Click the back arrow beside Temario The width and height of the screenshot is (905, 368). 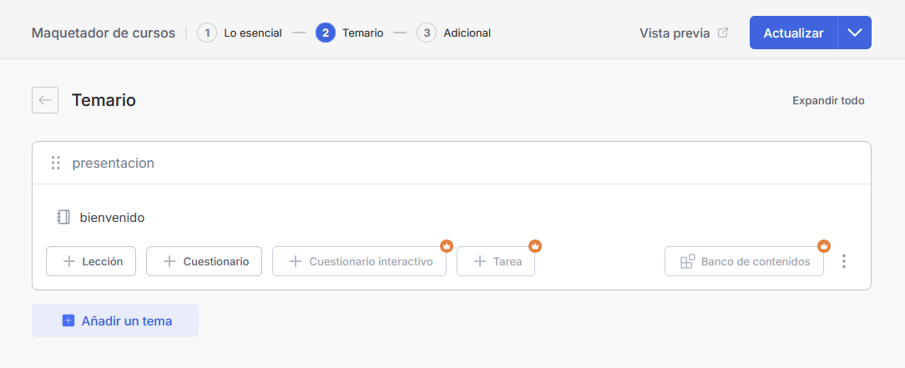(x=45, y=100)
